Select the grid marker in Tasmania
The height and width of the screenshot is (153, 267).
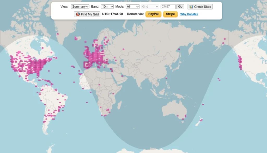[x=183, y=119]
